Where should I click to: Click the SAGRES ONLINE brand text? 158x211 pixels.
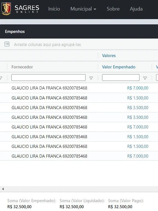click(27, 9)
